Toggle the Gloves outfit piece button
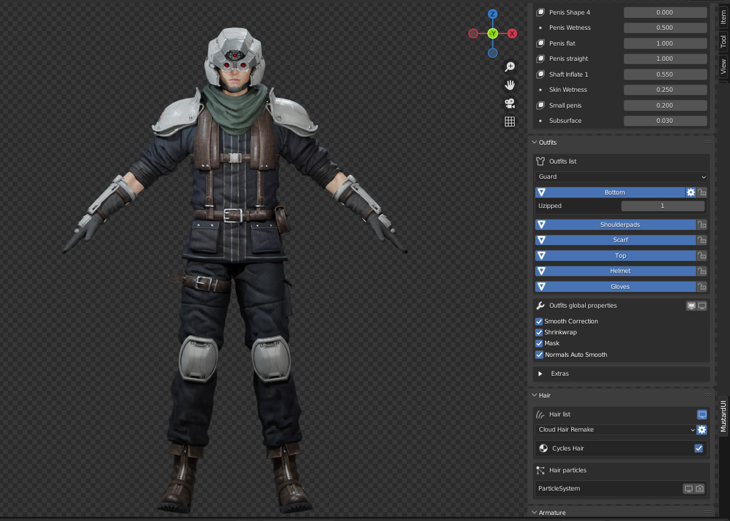Image resolution: width=730 pixels, height=521 pixels. pyautogui.click(x=616, y=287)
